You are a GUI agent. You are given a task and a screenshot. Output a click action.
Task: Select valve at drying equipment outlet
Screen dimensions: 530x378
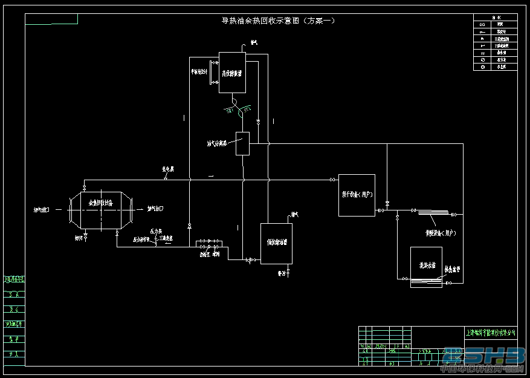(x=381, y=210)
